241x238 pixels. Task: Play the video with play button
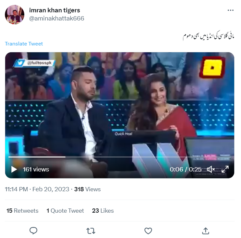click(14, 169)
